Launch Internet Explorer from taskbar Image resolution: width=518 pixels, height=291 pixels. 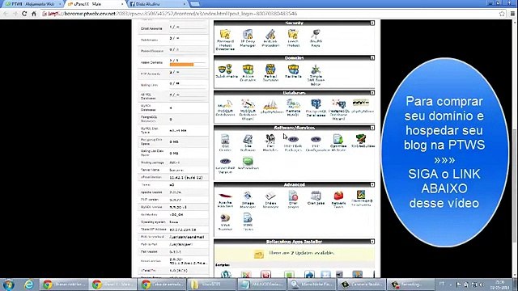pos(29,285)
